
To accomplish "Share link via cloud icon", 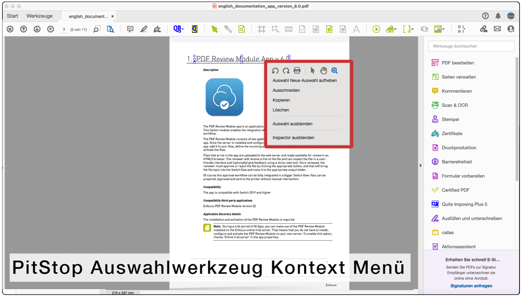I will 484,29.
